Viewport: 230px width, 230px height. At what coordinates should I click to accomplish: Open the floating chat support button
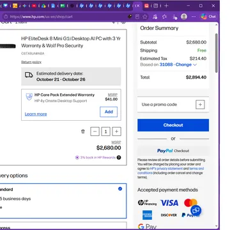(196, 210)
